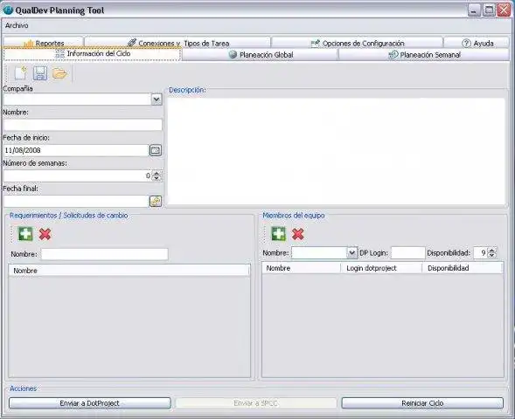
Task: Click the DP Login input field
Action: [408, 253]
